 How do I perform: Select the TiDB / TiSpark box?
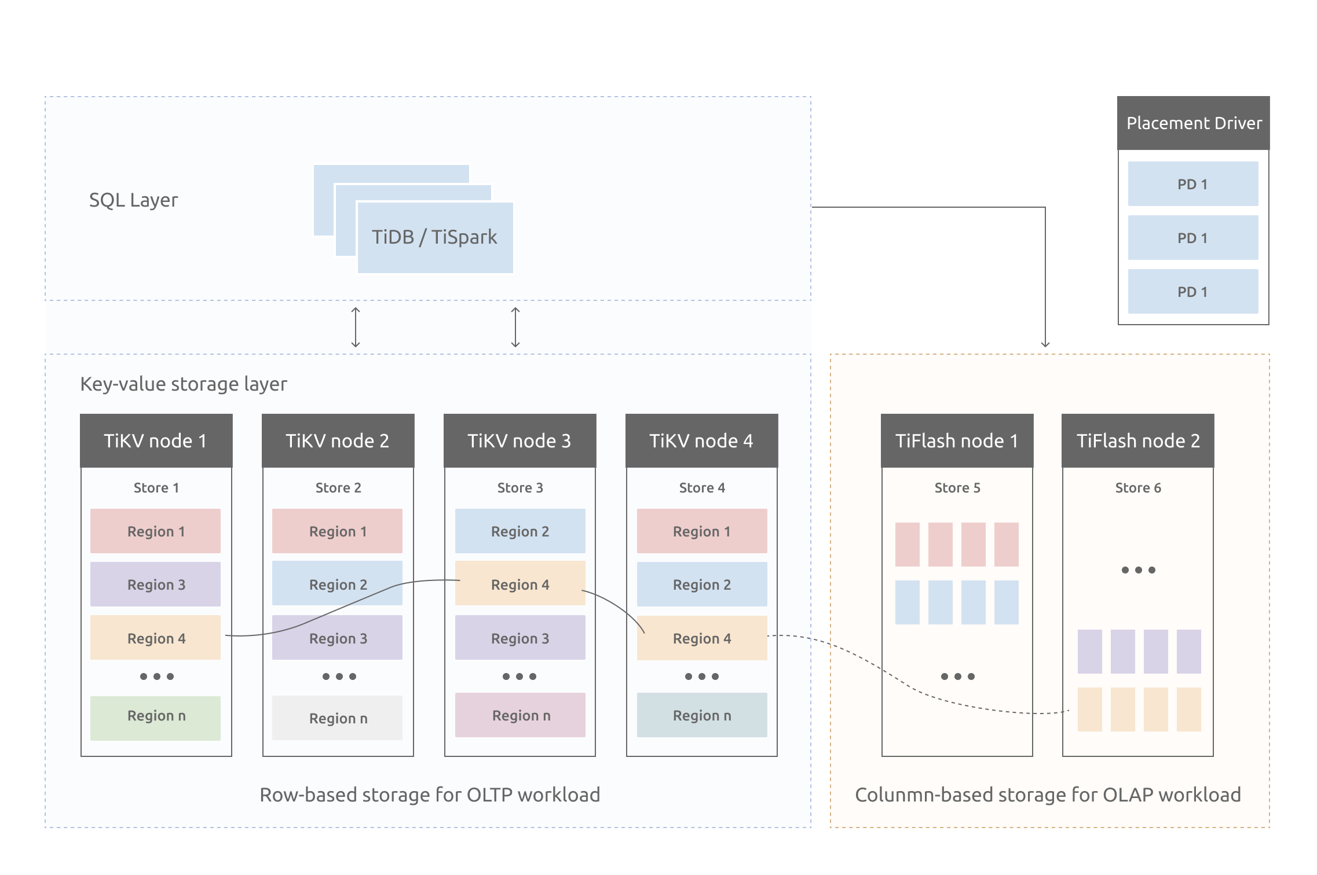click(x=434, y=236)
